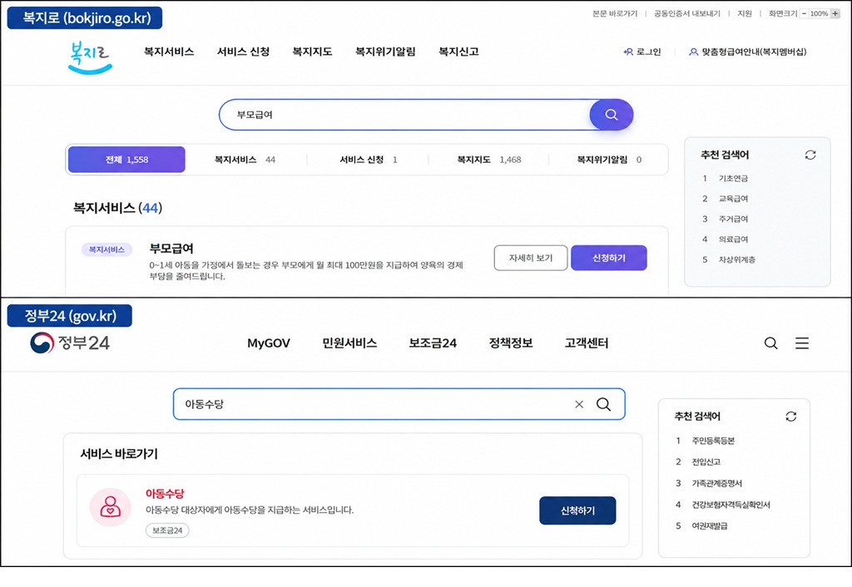The width and height of the screenshot is (852, 587).
Task: Select recommended term 교육급여
Action: point(733,199)
